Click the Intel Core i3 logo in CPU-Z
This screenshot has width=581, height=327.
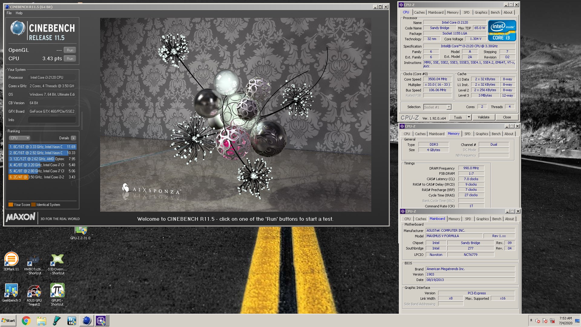(502, 30)
